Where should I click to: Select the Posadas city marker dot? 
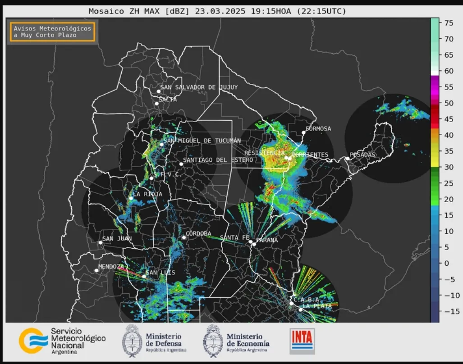click(x=348, y=159)
